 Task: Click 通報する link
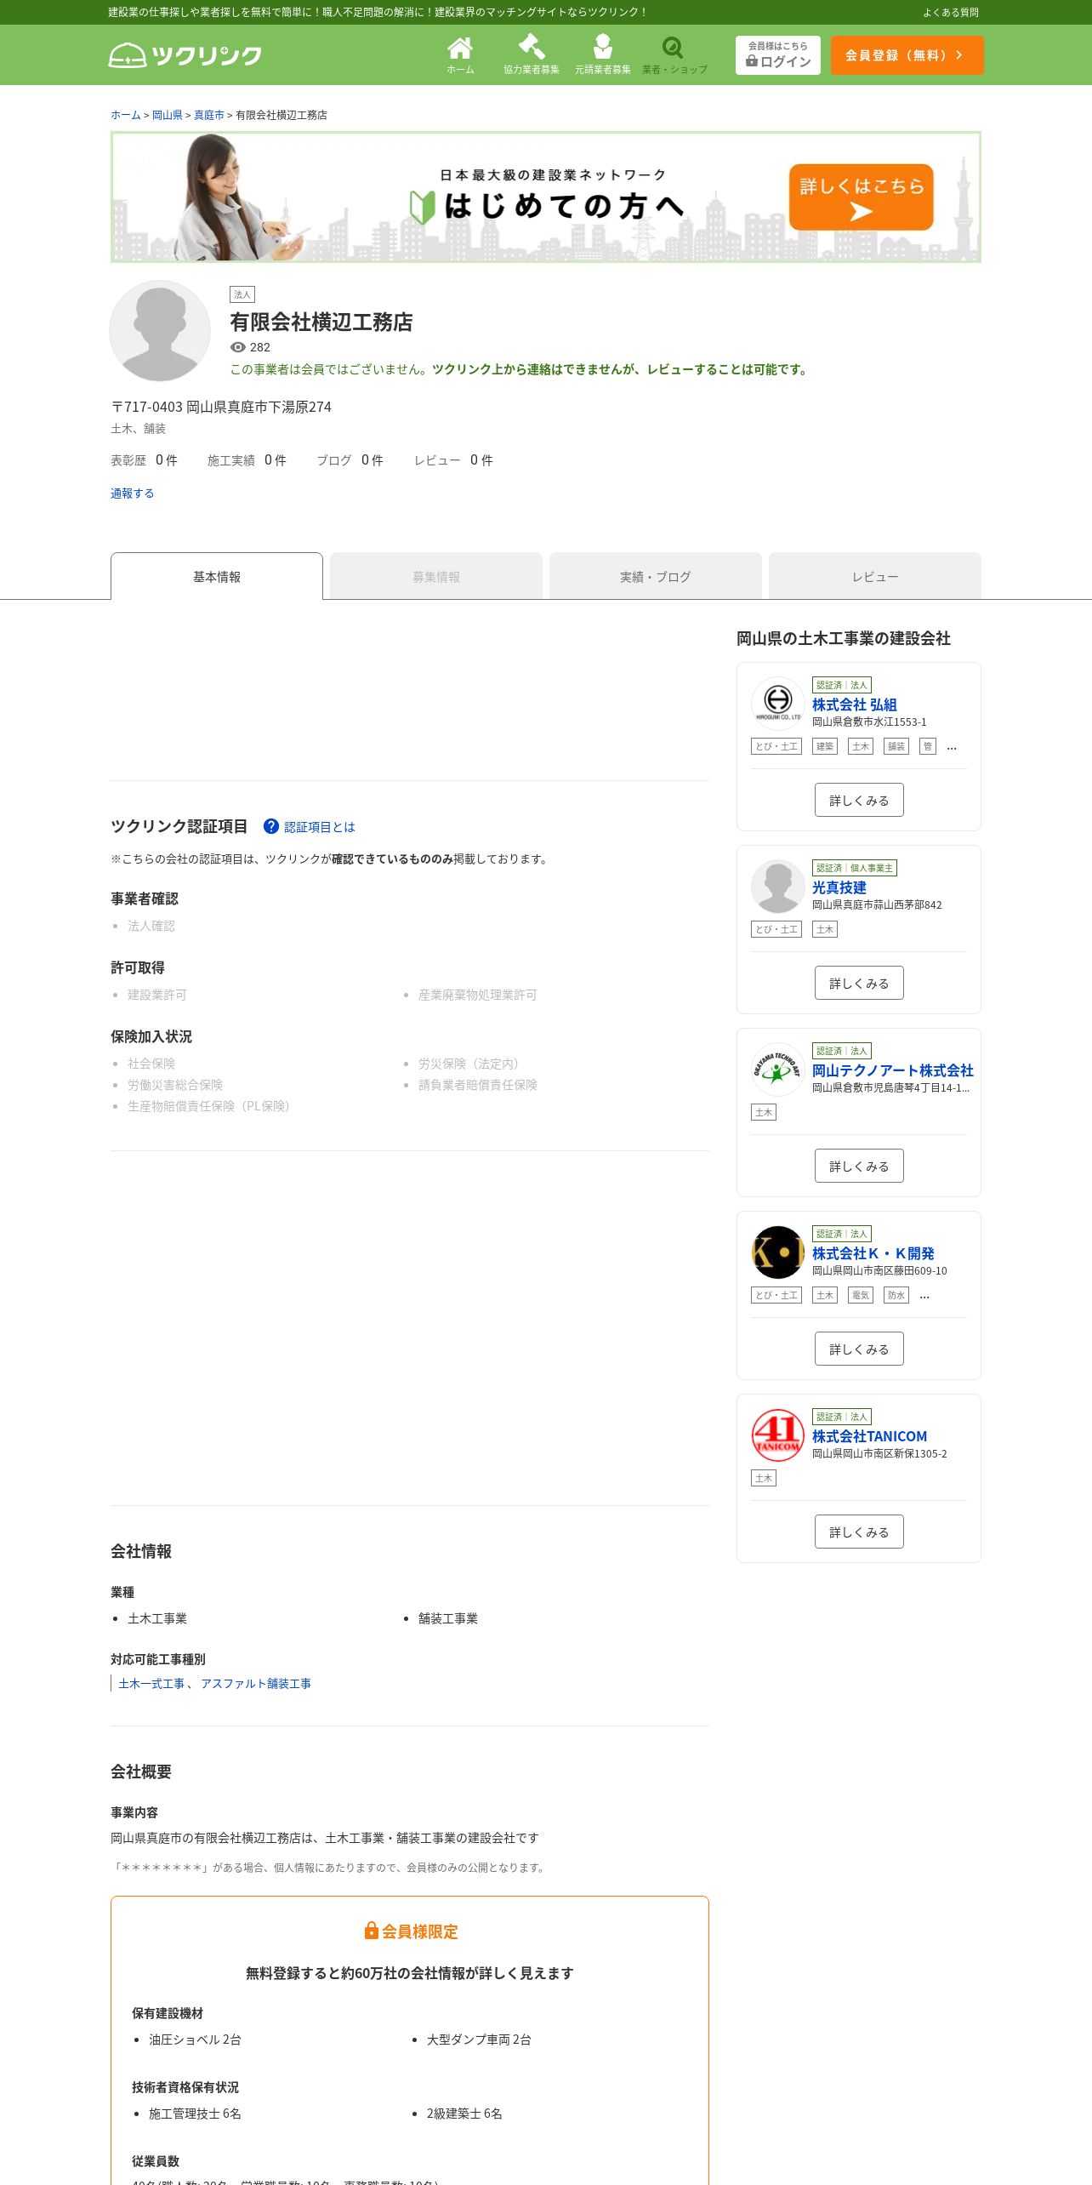pos(132,493)
